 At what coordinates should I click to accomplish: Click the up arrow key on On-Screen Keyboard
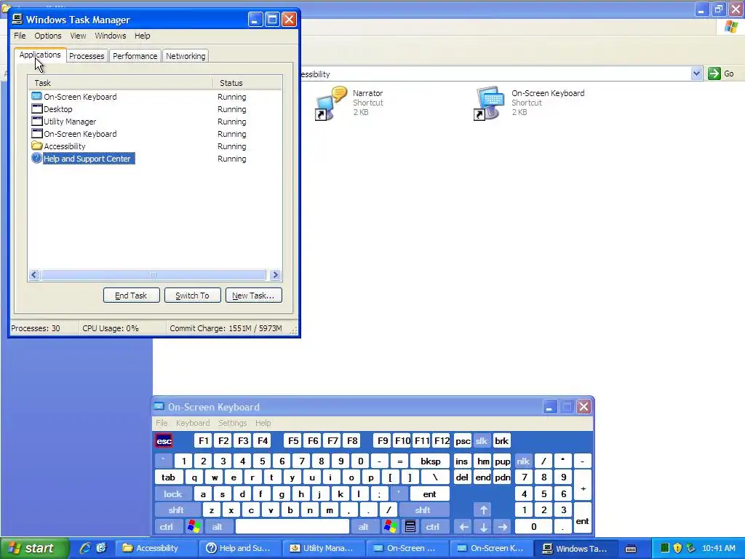coord(483,510)
